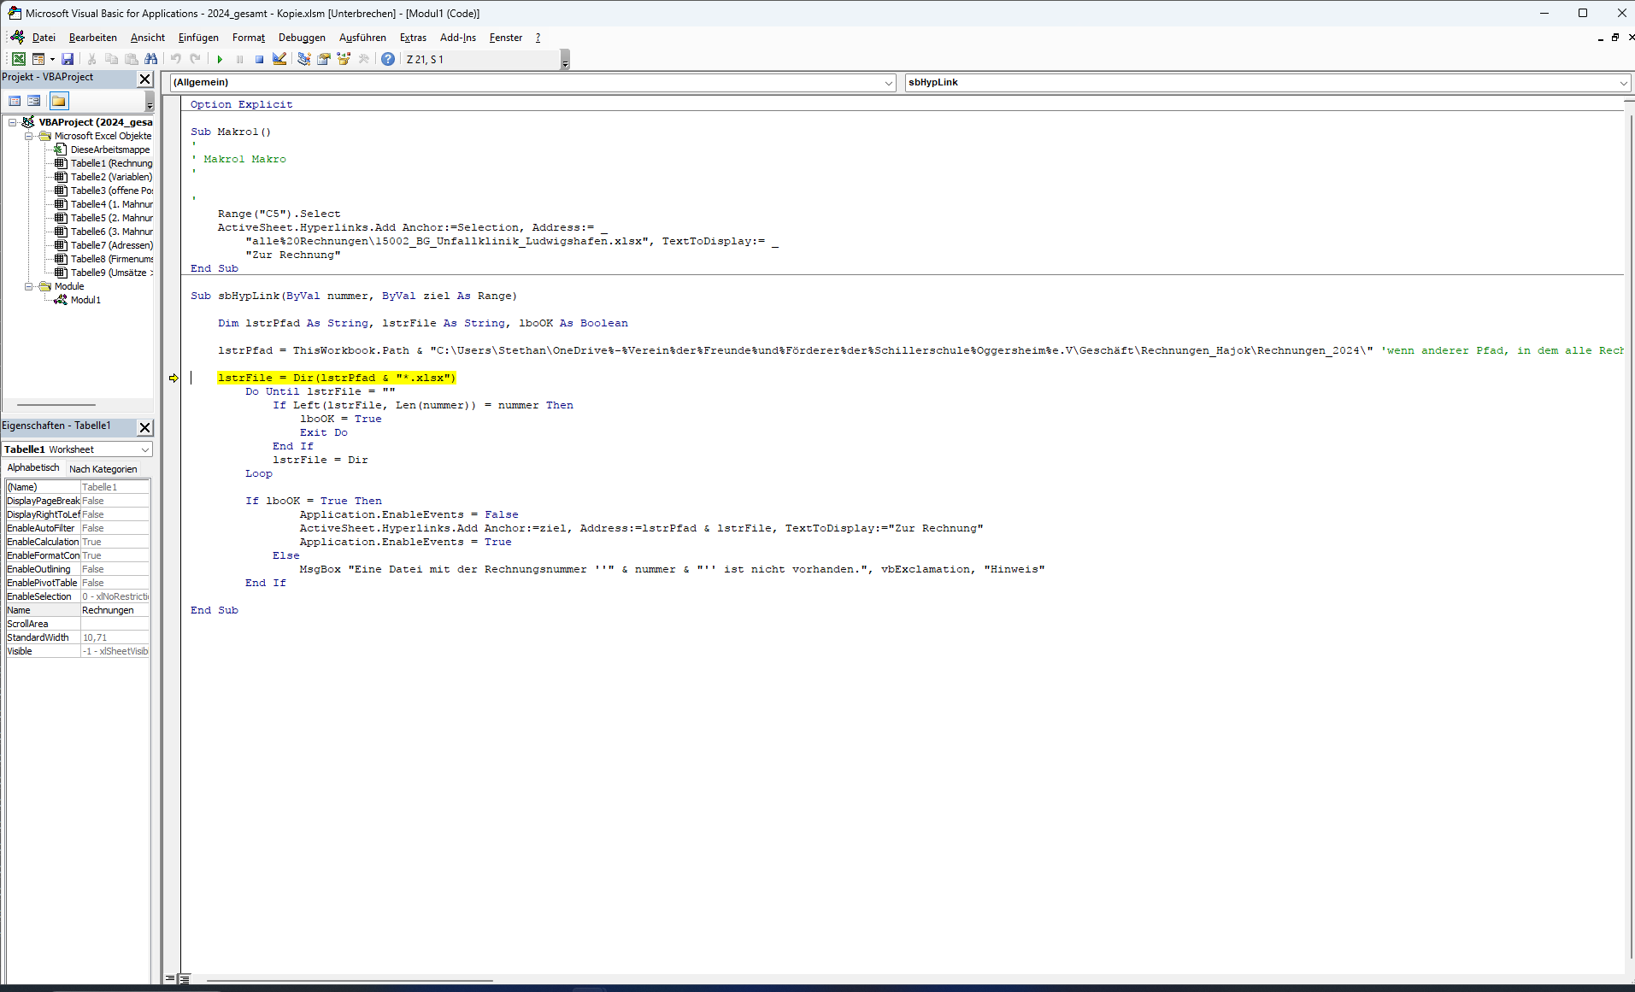The height and width of the screenshot is (992, 1635).
Task: Click View Object icon in Project panel
Action: coord(34,101)
